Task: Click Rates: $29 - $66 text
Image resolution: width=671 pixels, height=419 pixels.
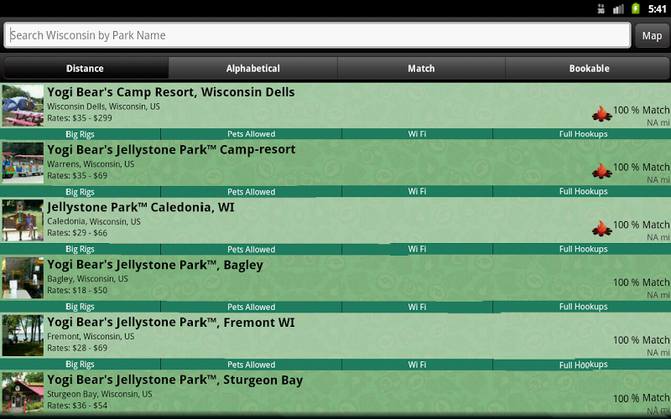Action: pyautogui.click(x=77, y=233)
